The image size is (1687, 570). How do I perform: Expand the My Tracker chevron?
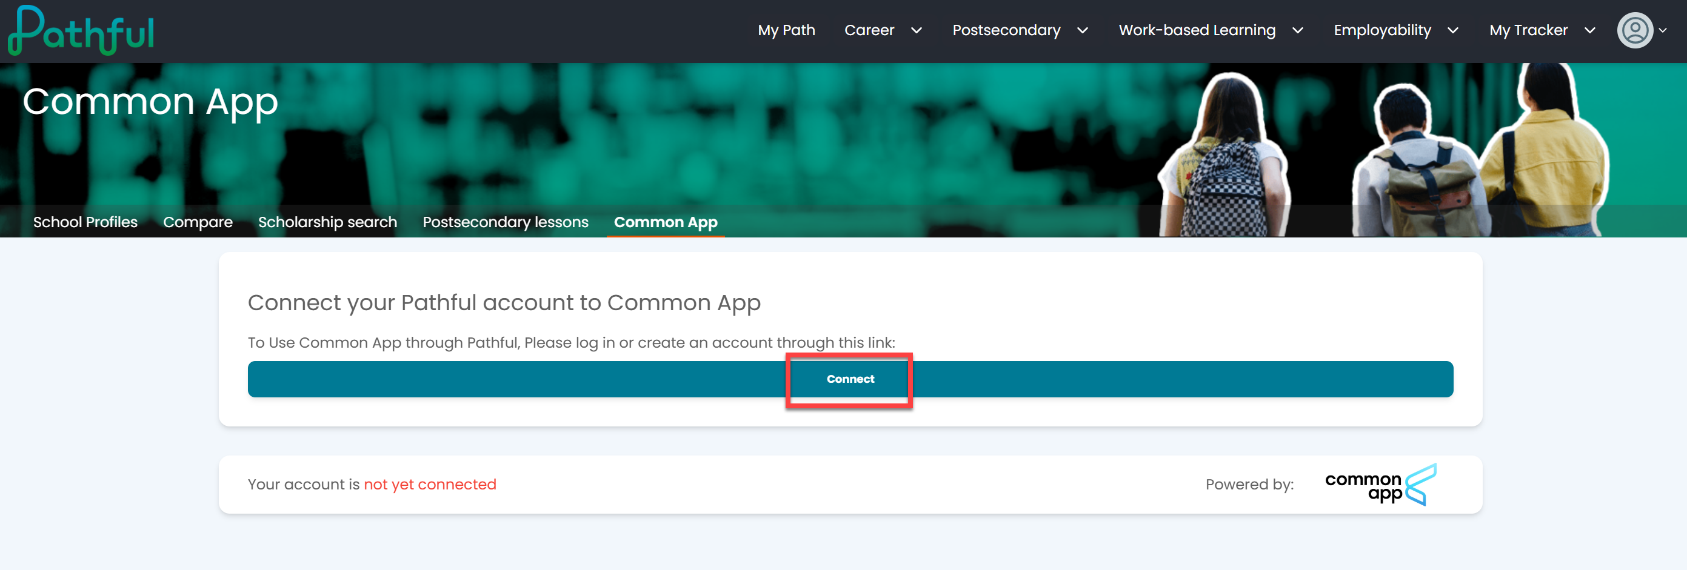(1589, 31)
